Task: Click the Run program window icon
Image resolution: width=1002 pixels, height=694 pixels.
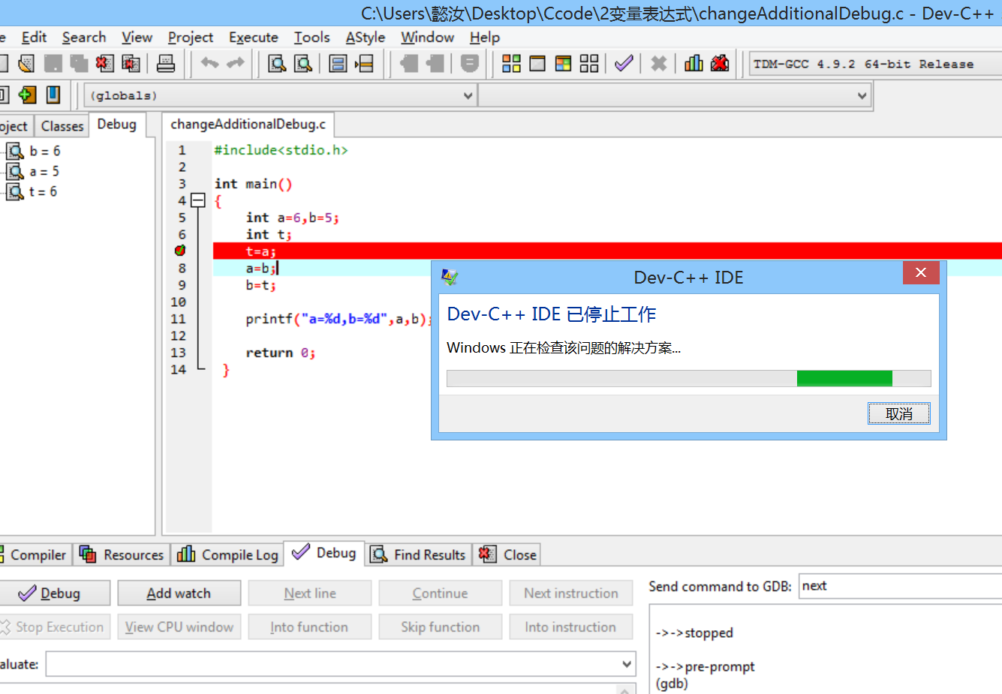Action: coord(537,64)
